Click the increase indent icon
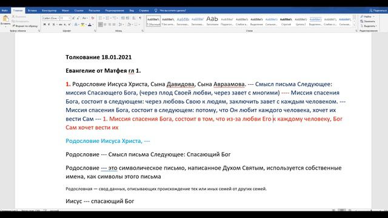The width and height of the screenshot is (388, 218). point(127,18)
